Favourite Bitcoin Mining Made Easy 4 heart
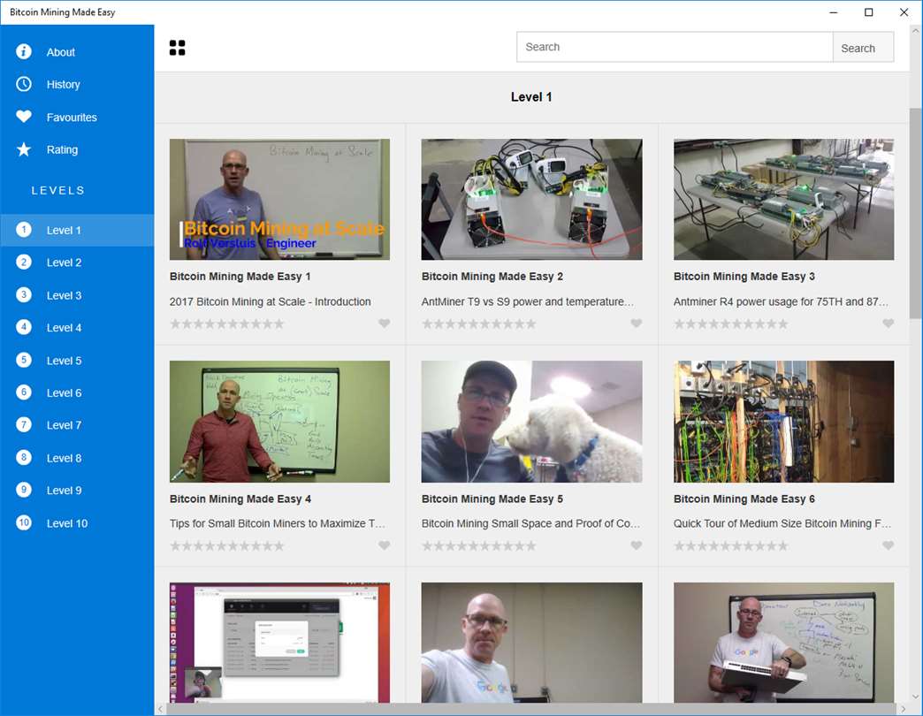Viewport: 923px width, 716px height. (384, 545)
